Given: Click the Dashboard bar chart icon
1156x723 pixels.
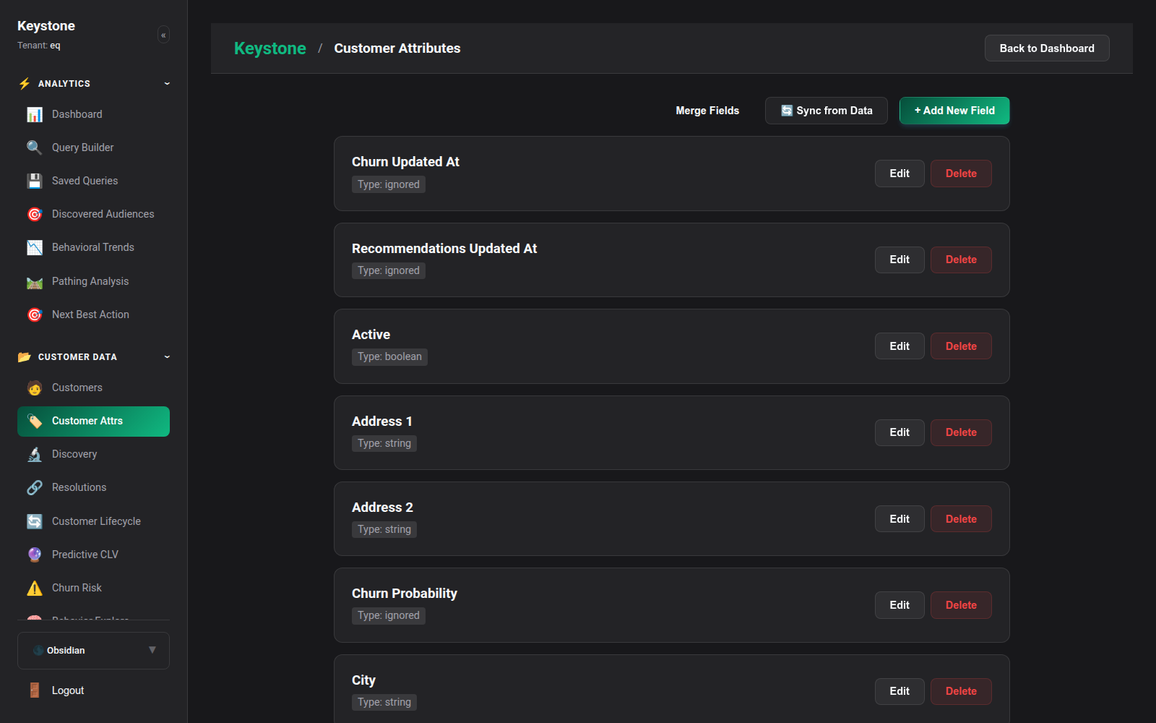Looking at the screenshot, I should 35,114.
